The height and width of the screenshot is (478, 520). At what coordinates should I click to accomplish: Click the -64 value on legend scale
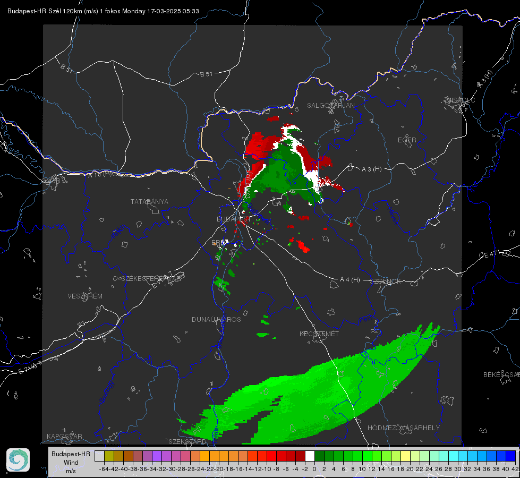pyautogui.click(x=104, y=469)
